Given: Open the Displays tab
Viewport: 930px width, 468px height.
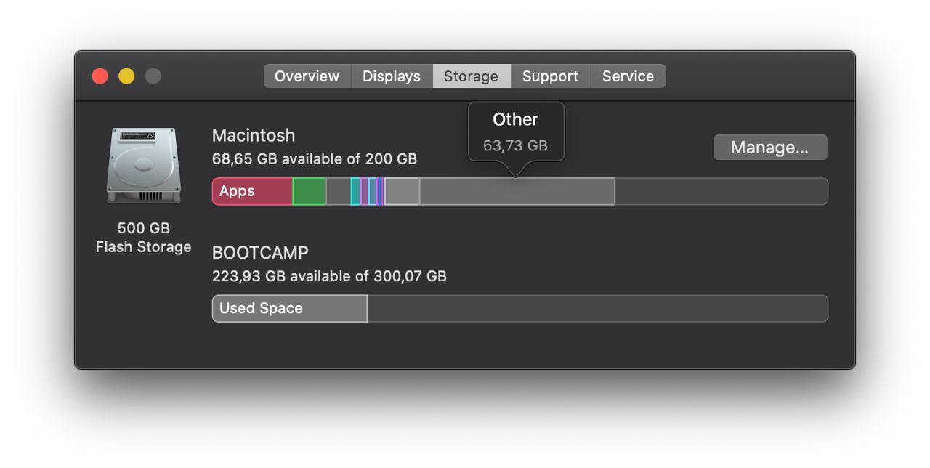Looking at the screenshot, I should (x=392, y=76).
